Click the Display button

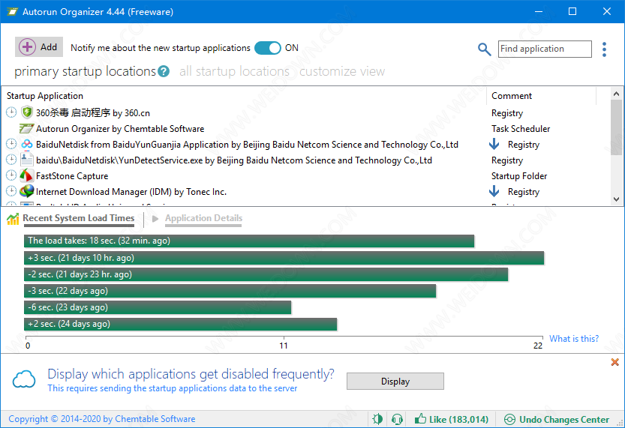pyautogui.click(x=395, y=381)
